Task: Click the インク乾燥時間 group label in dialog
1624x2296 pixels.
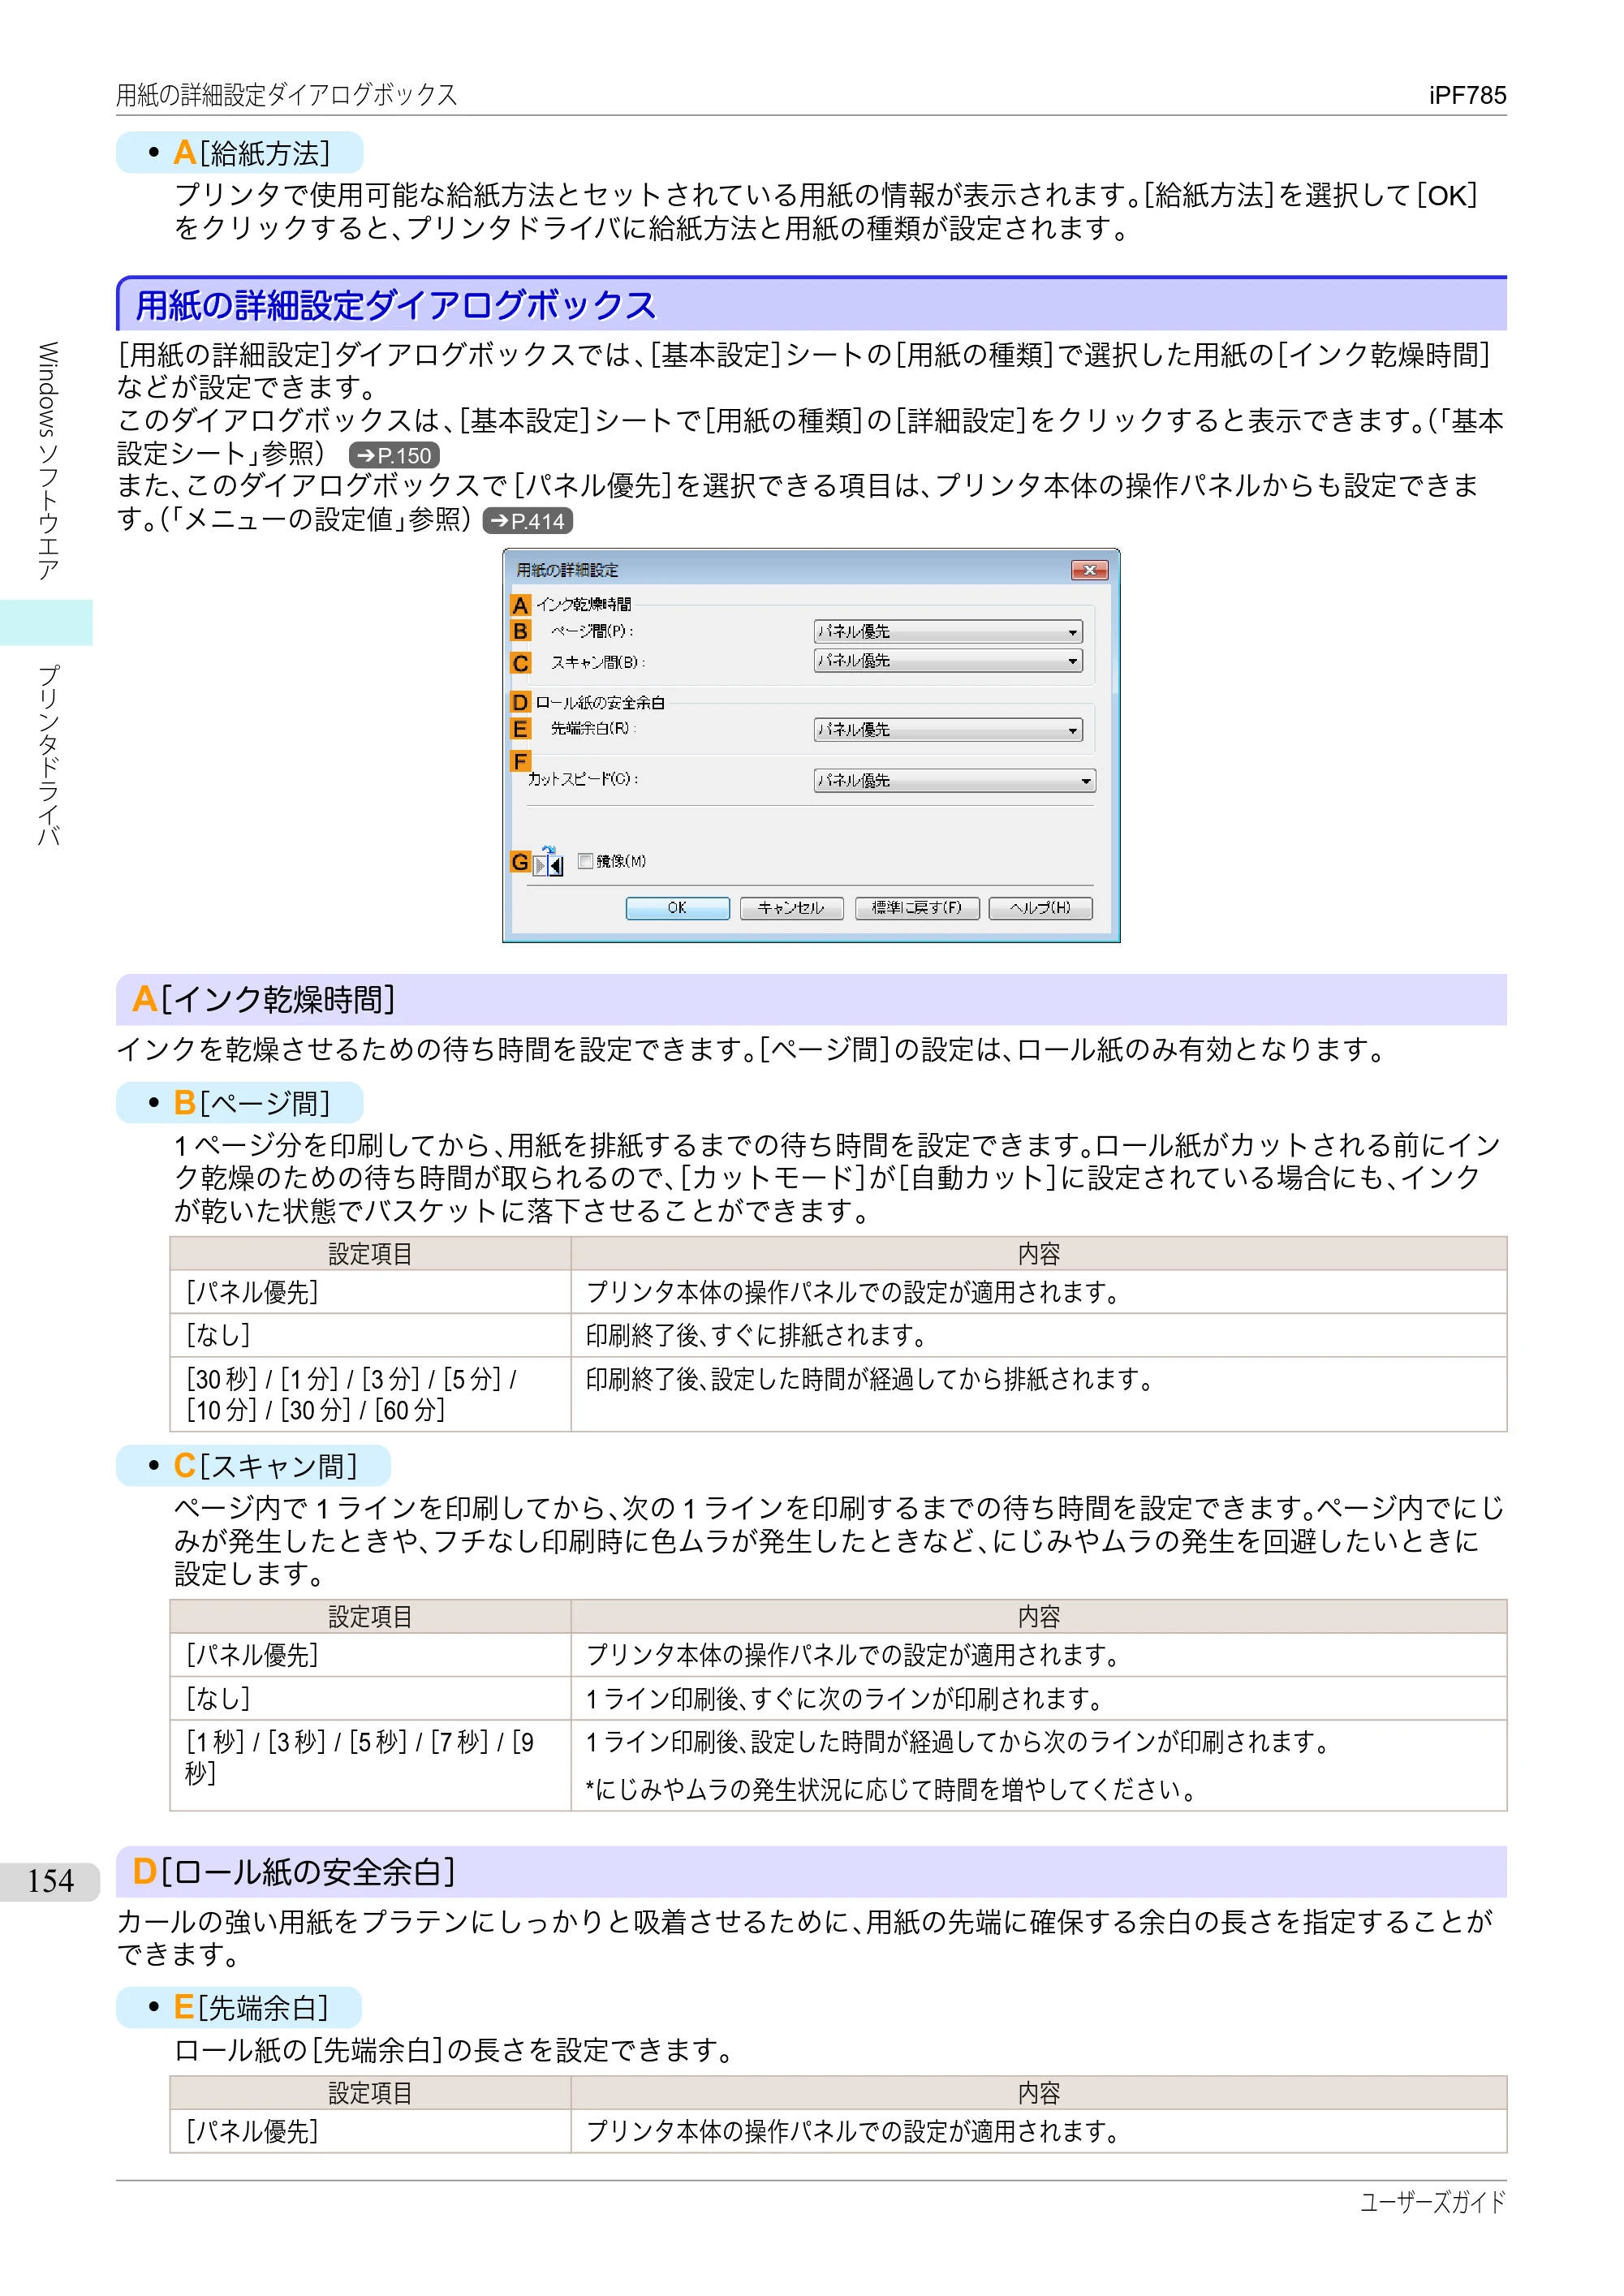Action: coord(583,604)
